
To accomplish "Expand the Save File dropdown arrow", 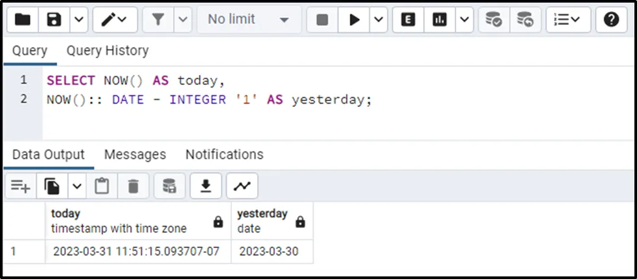I will (x=78, y=20).
